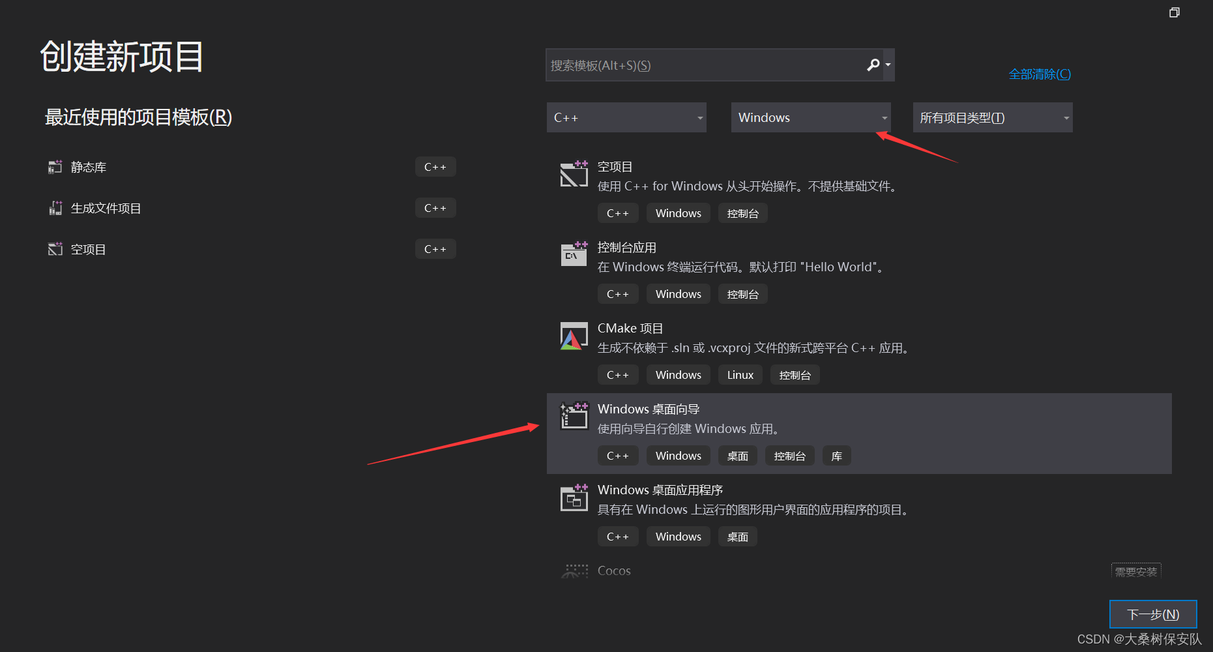Image resolution: width=1213 pixels, height=652 pixels.
Task: Select the Windows 桌面应用程序 template title
Action: click(x=660, y=490)
